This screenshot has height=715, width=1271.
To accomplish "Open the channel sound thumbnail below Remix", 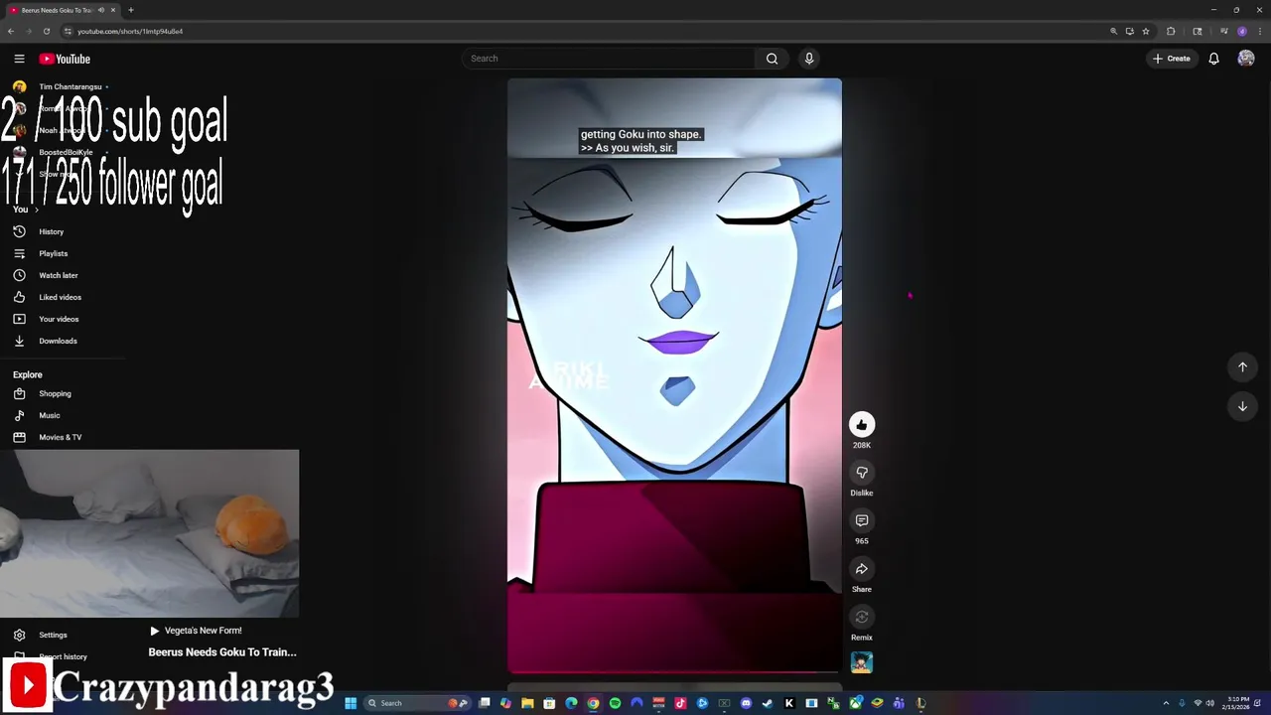I will coord(862,662).
